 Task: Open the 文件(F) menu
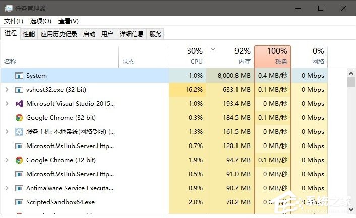(x=13, y=21)
